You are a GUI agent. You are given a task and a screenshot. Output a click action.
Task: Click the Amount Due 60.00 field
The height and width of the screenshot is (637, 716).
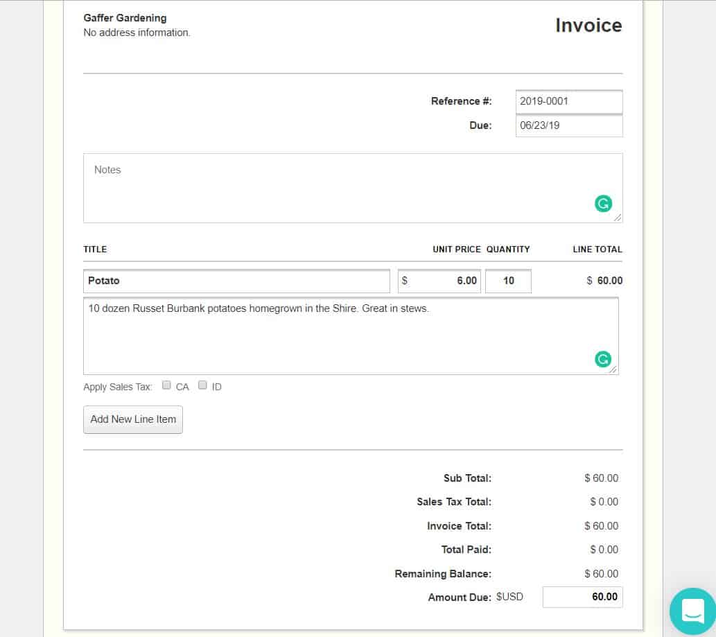(x=583, y=597)
